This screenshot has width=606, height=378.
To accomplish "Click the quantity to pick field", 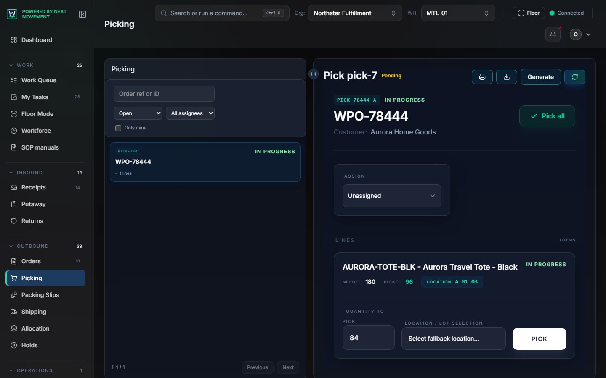I will click(369, 338).
